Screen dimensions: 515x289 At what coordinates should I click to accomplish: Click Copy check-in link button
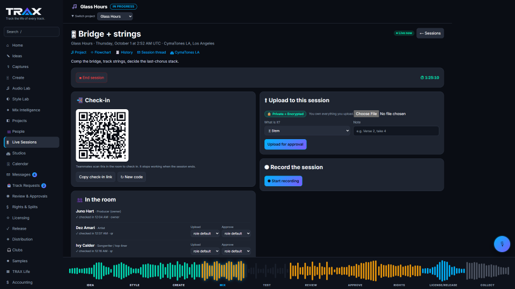[x=95, y=177]
